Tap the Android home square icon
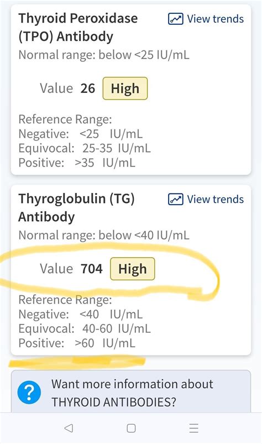The height and width of the screenshot is (444, 262). pyautogui.click(x=131, y=428)
